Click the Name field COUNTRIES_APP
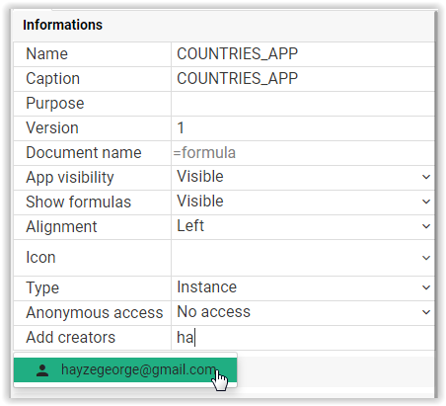The height and width of the screenshot is (406, 446). (303, 54)
